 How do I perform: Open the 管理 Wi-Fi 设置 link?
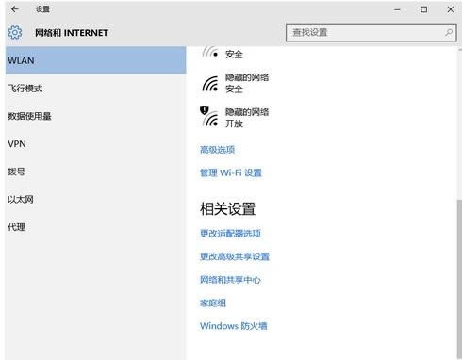[231, 172]
